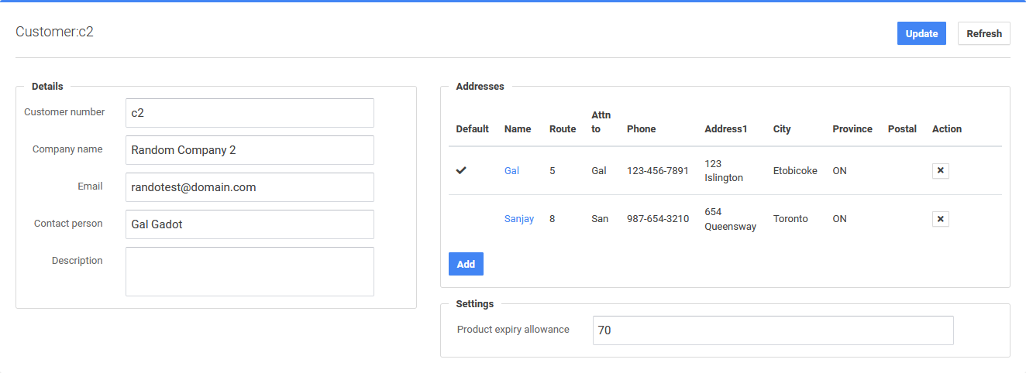Select the Contact person input box
This screenshot has width=1026, height=373.
click(x=250, y=224)
